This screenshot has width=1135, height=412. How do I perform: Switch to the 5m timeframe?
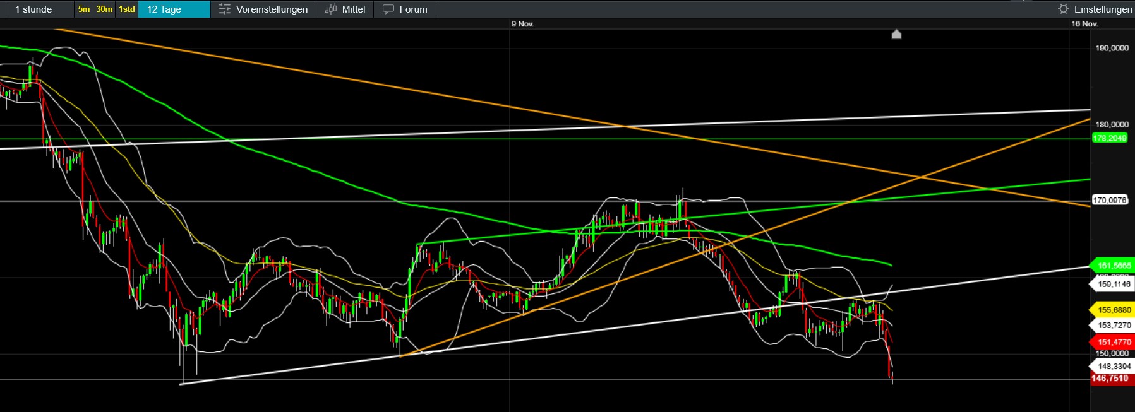point(84,9)
